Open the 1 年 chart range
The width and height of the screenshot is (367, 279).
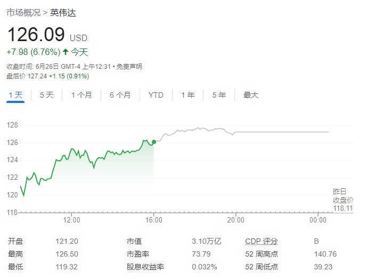pyautogui.click(x=187, y=95)
